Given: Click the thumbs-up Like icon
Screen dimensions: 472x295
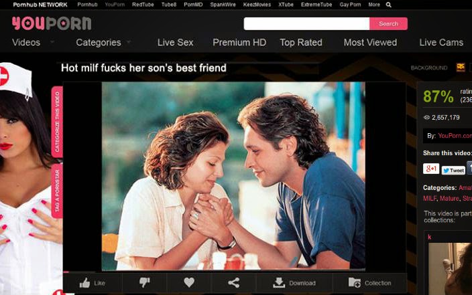Looking at the screenshot, I should (84, 283).
